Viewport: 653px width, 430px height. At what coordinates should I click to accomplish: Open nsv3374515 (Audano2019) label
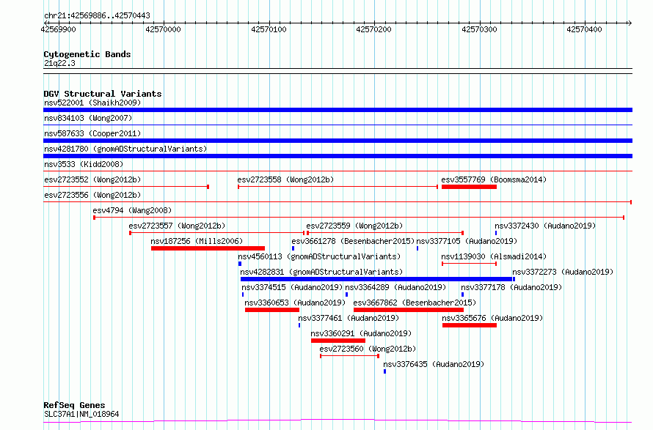click(x=292, y=287)
